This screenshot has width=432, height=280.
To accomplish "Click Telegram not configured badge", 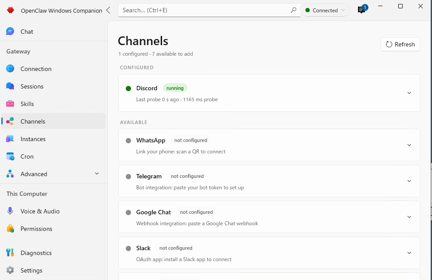I will (x=187, y=176).
